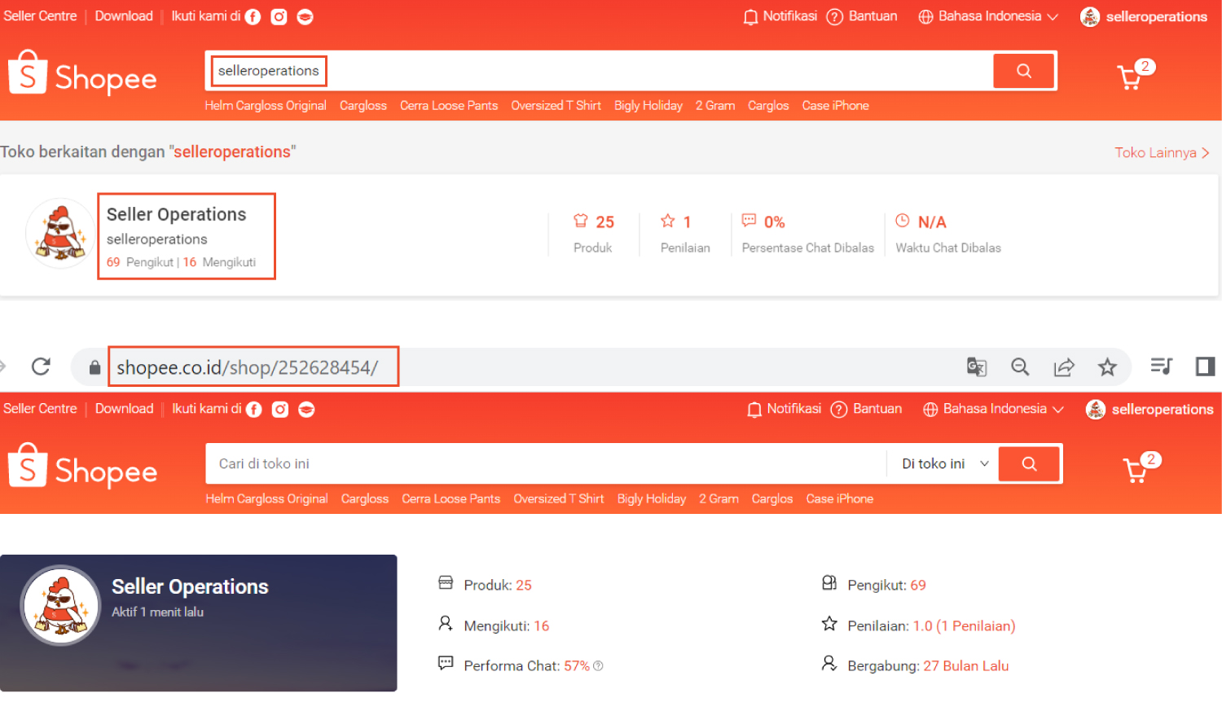Click the padlock site security icon

95,367
